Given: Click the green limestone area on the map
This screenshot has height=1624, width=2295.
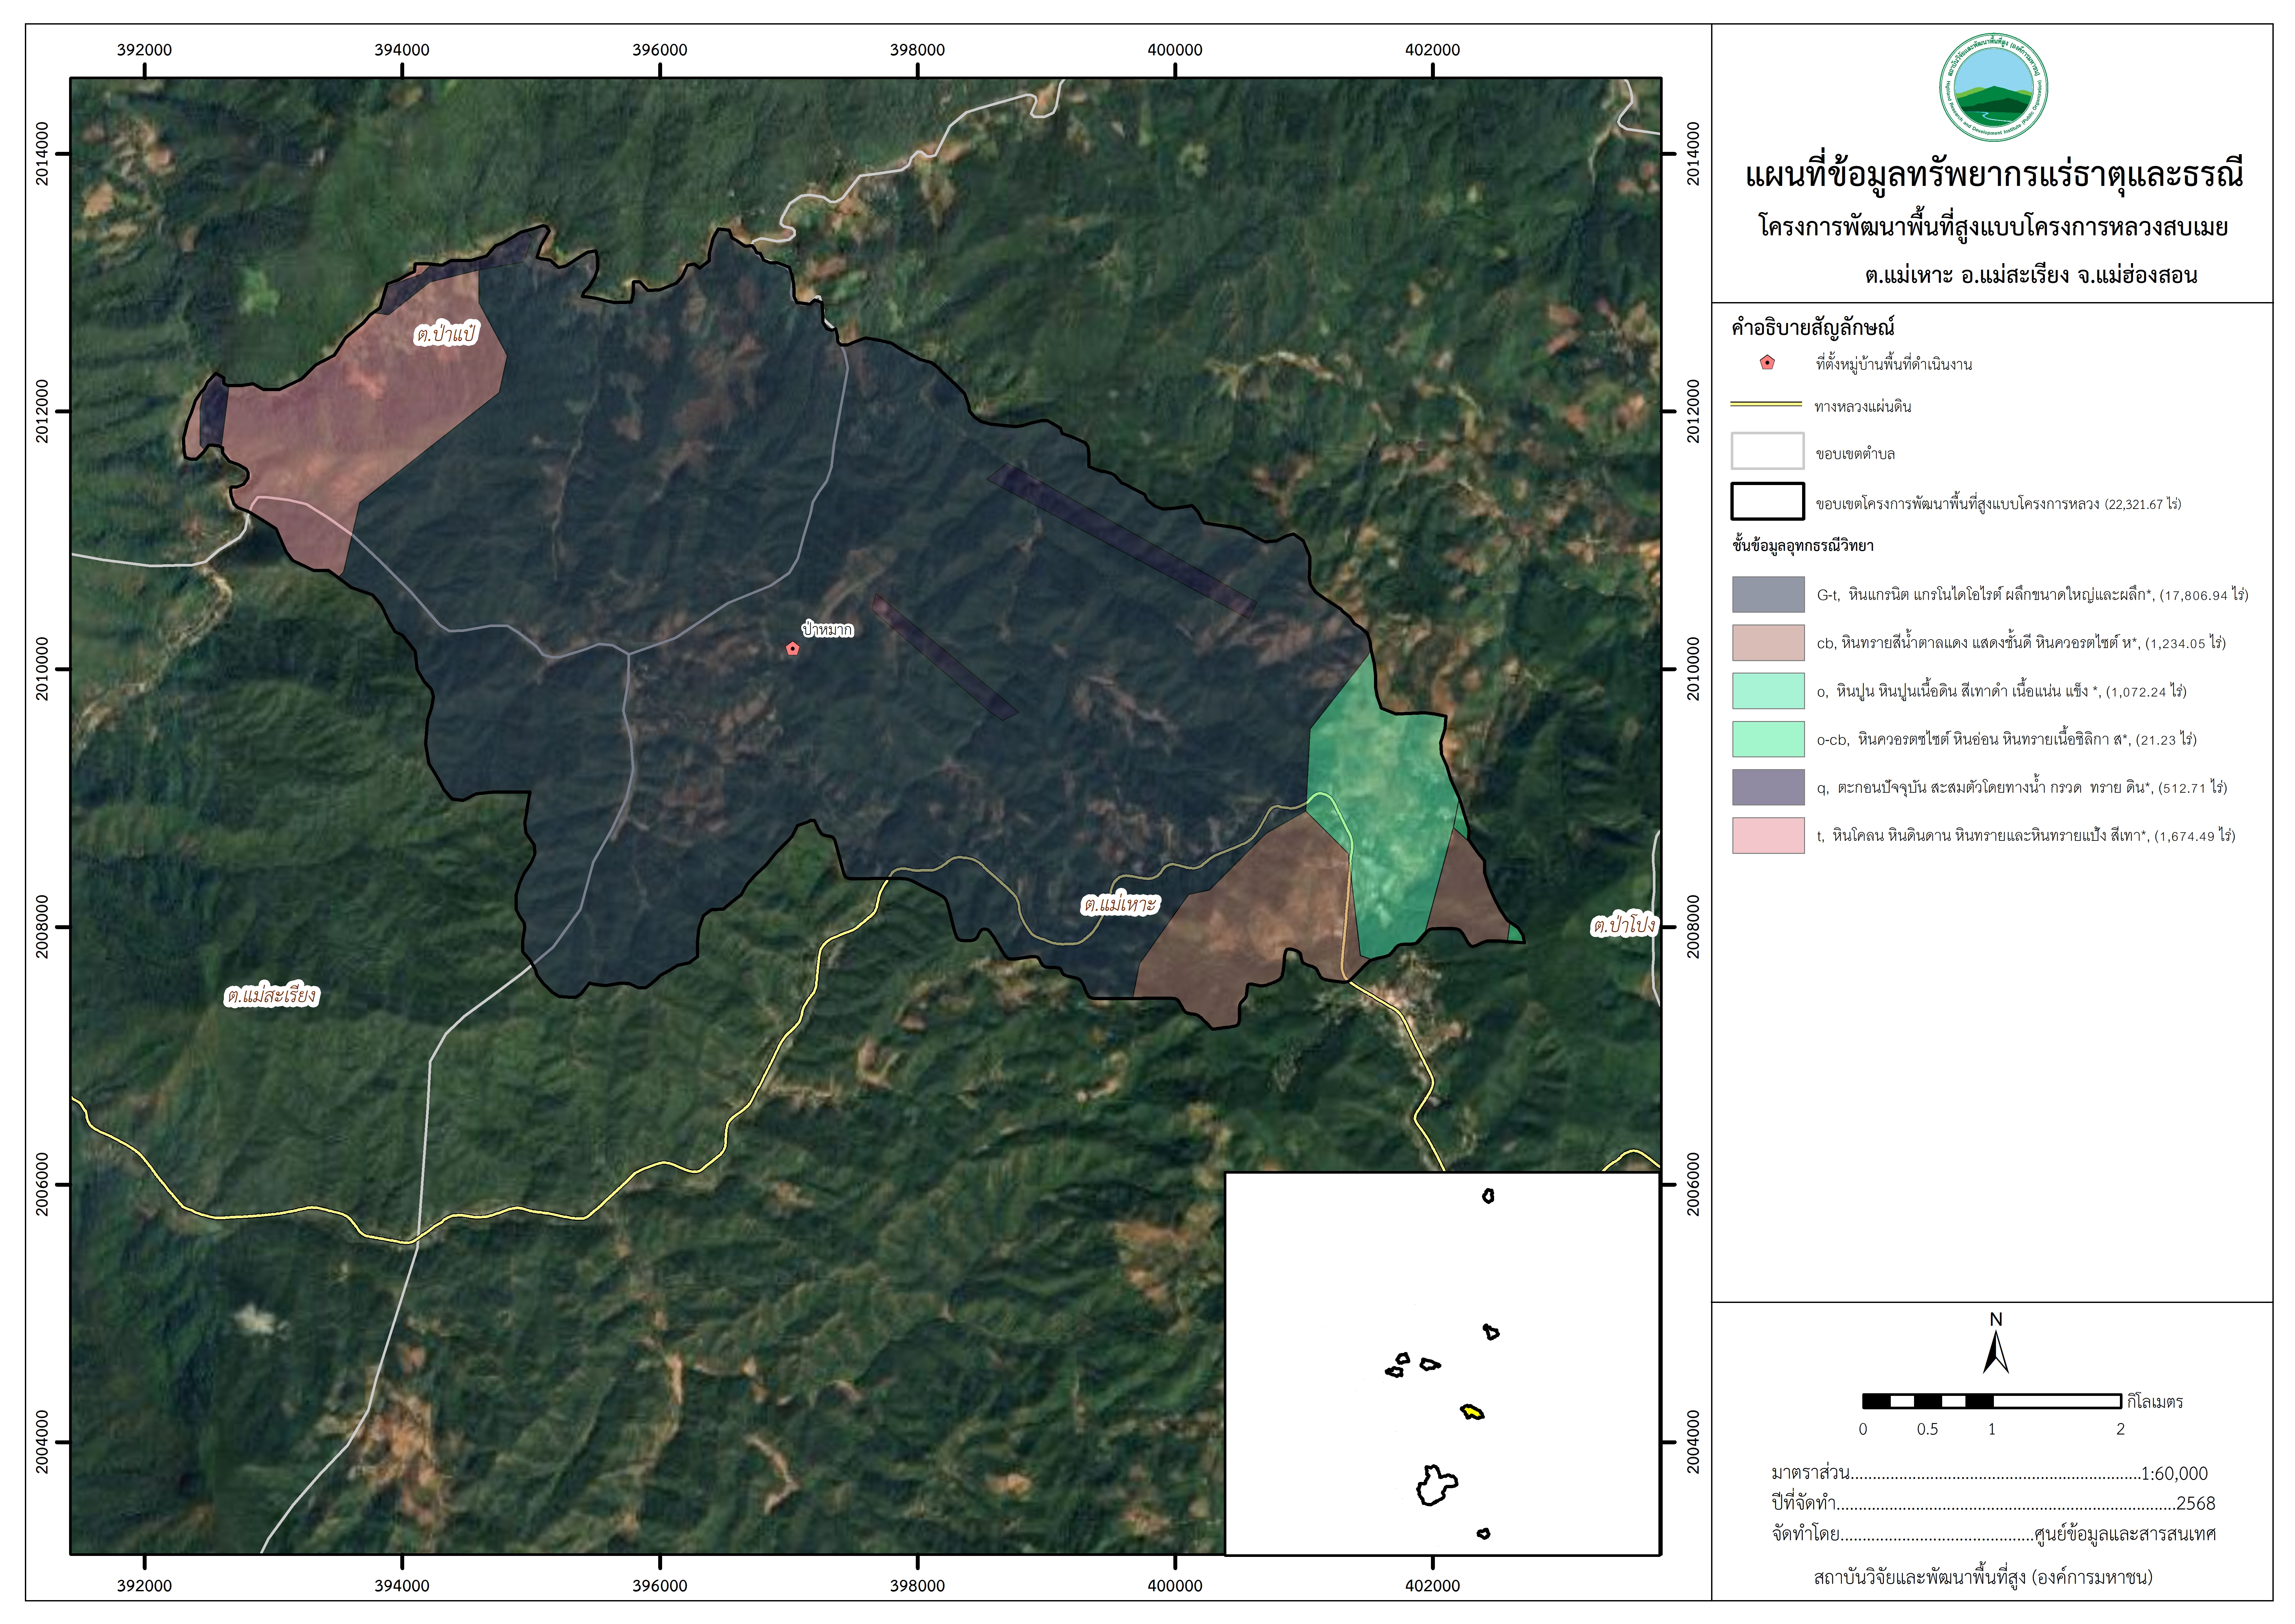Looking at the screenshot, I should click(1385, 800).
